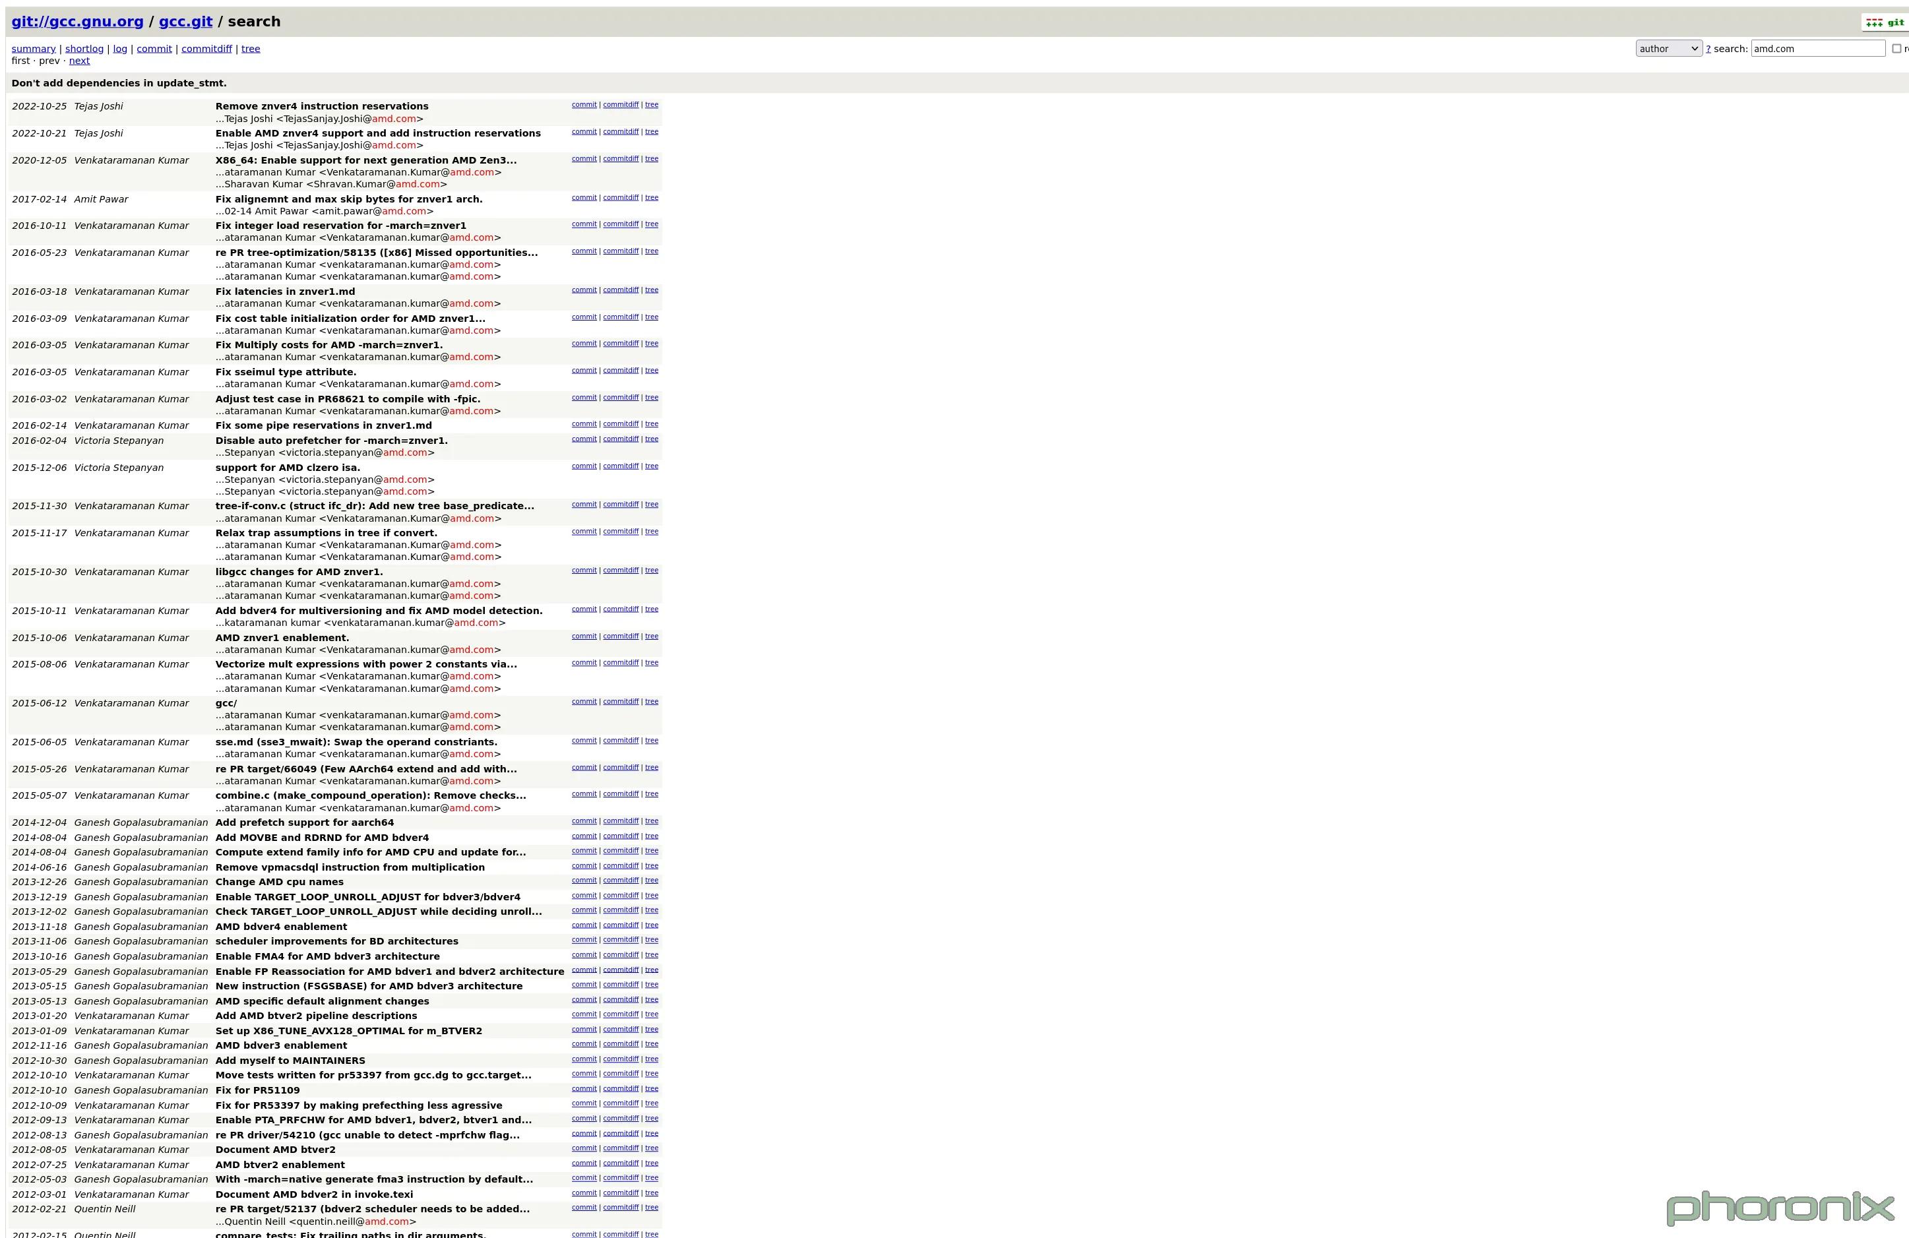Open 'Remove znver4 instruction reservations' commit title
Image resolution: width=1909 pixels, height=1238 pixels.
click(322, 106)
